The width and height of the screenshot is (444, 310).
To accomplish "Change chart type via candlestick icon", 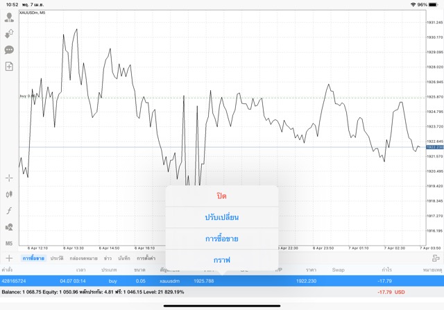I will click(9, 195).
